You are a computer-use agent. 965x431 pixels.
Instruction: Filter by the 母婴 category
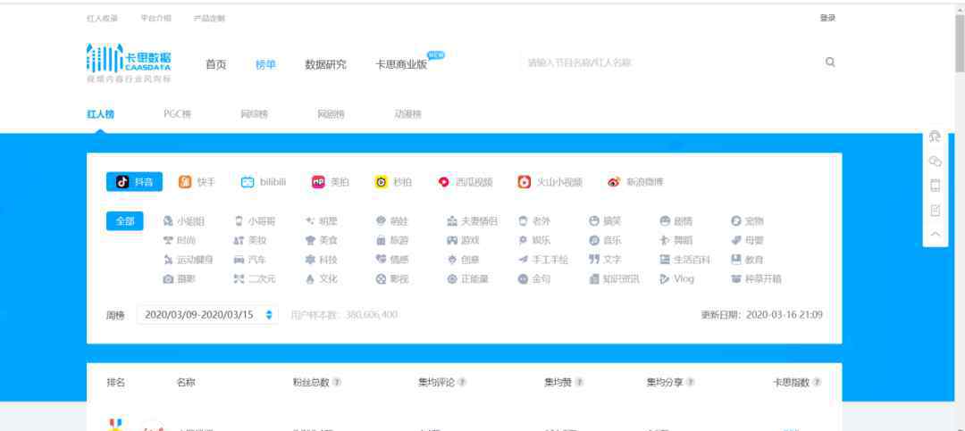tap(747, 240)
